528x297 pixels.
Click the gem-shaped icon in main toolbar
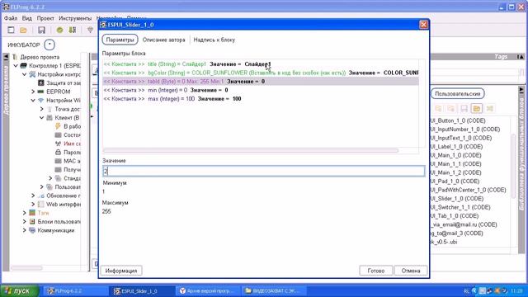pos(90,30)
